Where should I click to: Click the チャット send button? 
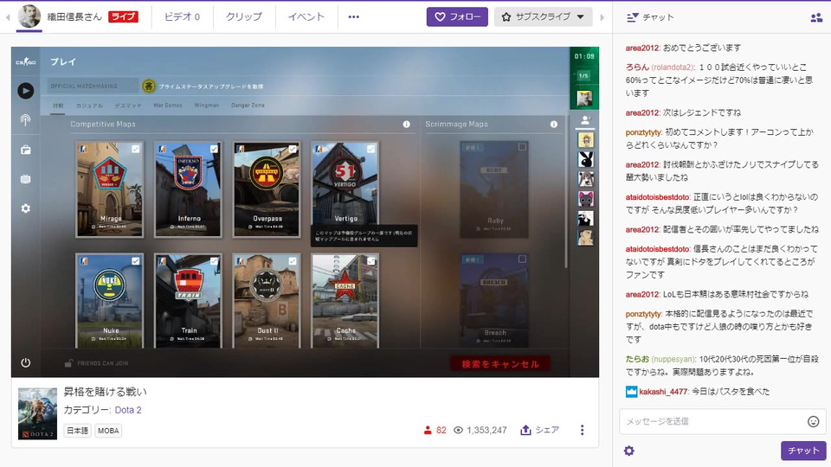pos(803,451)
